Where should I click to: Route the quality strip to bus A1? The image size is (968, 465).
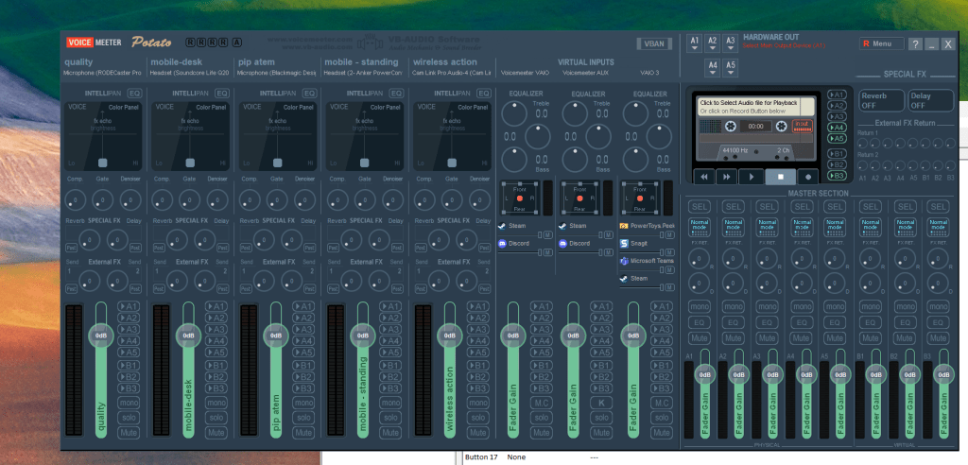tap(129, 306)
